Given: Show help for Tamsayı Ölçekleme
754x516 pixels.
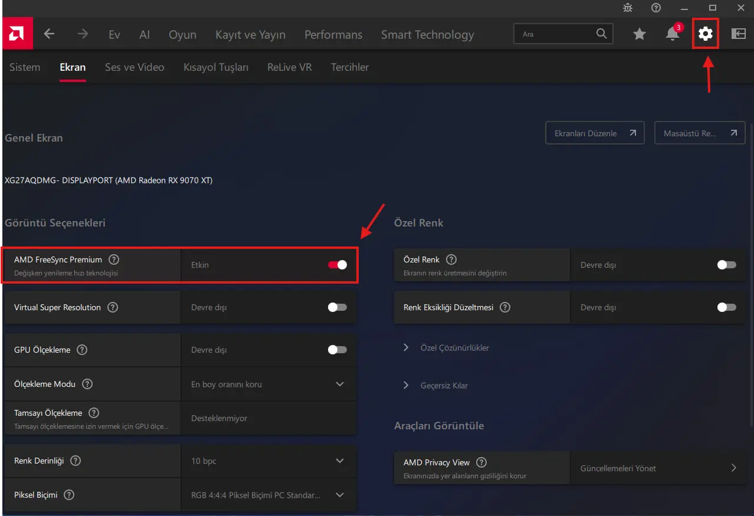Looking at the screenshot, I should point(94,413).
